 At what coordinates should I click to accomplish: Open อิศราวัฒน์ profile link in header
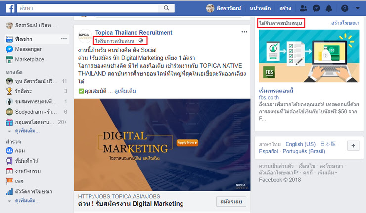(x=229, y=8)
